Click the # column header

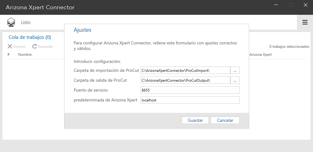[x=9, y=55]
